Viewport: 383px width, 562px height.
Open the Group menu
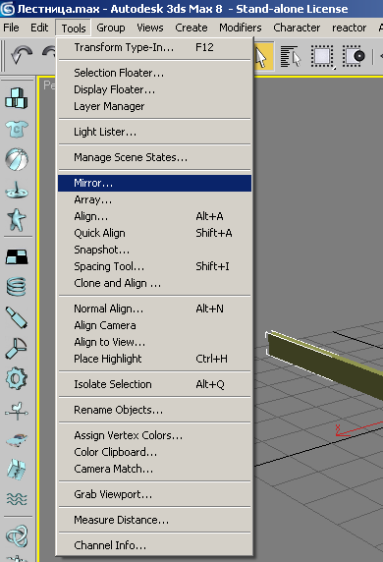pyautogui.click(x=111, y=28)
